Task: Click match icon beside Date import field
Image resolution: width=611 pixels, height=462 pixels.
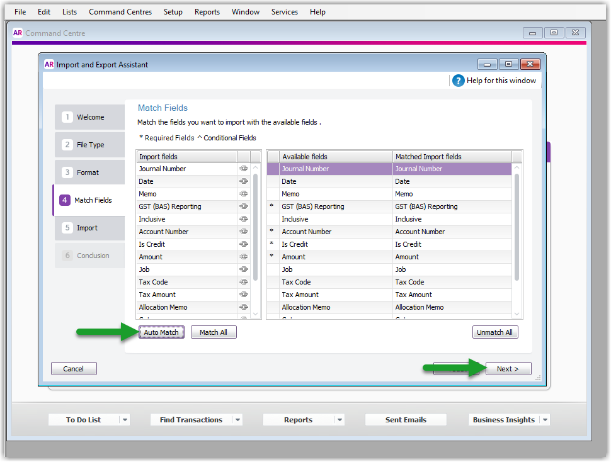Action: [x=244, y=181]
